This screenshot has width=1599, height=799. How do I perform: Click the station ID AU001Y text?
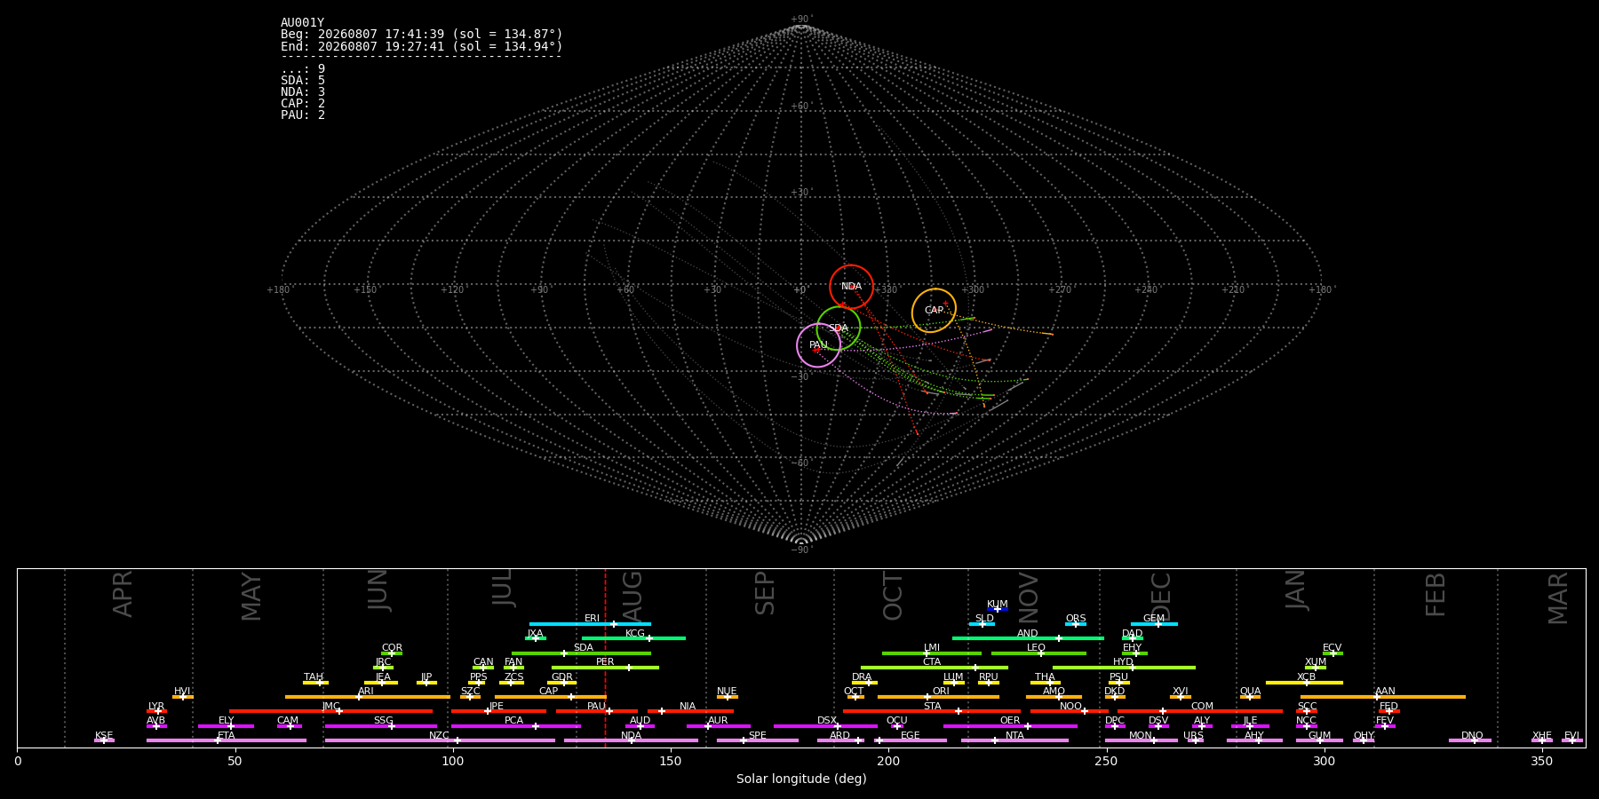point(303,23)
